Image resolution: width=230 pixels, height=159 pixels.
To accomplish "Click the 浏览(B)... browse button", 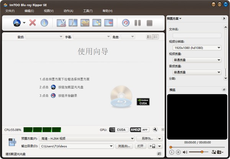I will click(124, 146).
